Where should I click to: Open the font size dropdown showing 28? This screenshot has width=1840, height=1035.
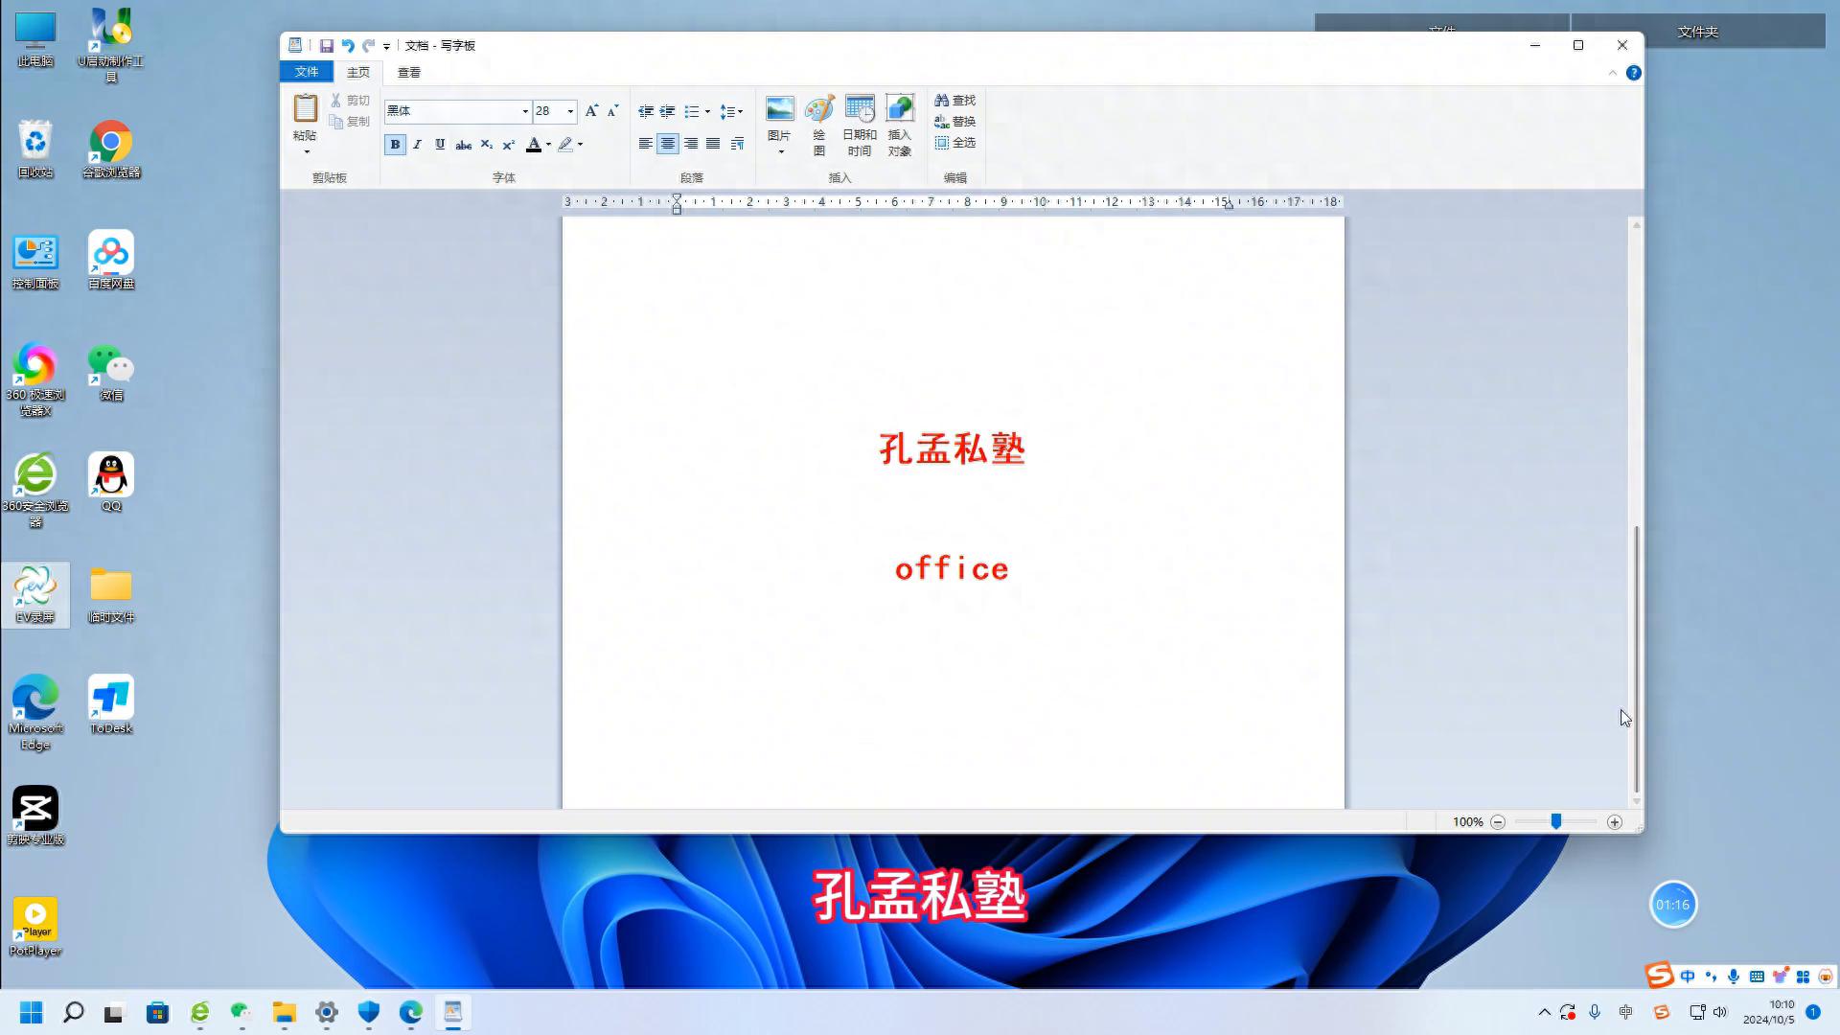[x=570, y=111]
